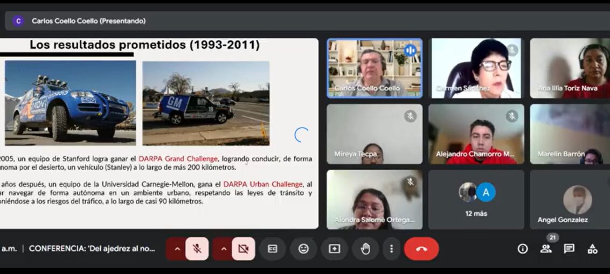610x274 pixels.
Task: Select Carlos Coello Coello's video tile
Action: (x=375, y=68)
